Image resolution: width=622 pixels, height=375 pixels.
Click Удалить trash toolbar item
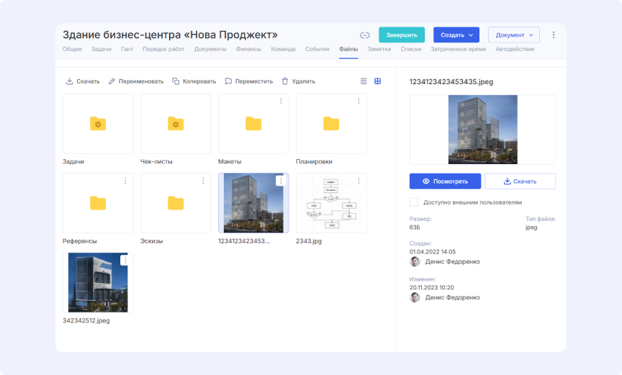click(x=298, y=81)
